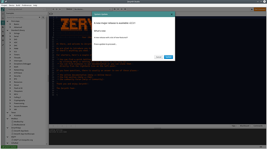The width and height of the screenshot is (267, 149).
Task: Click the first button below the editor
Action: [53, 126]
